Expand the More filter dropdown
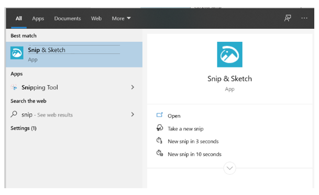This screenshot has height=195, width=319. coord(121,18)
